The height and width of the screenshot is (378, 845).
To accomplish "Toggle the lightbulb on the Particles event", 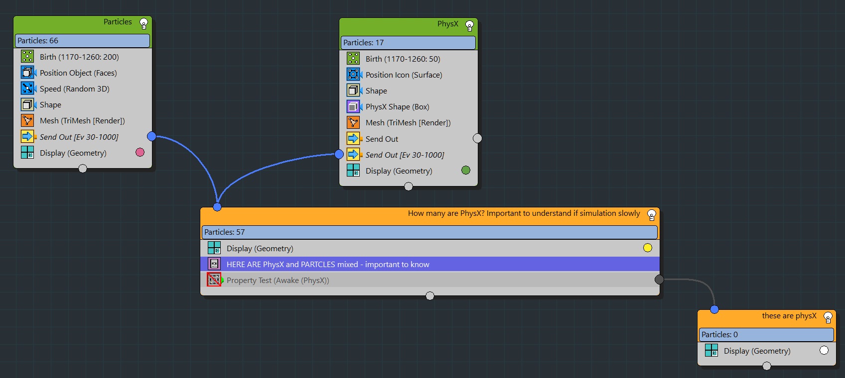I will 143,23.
